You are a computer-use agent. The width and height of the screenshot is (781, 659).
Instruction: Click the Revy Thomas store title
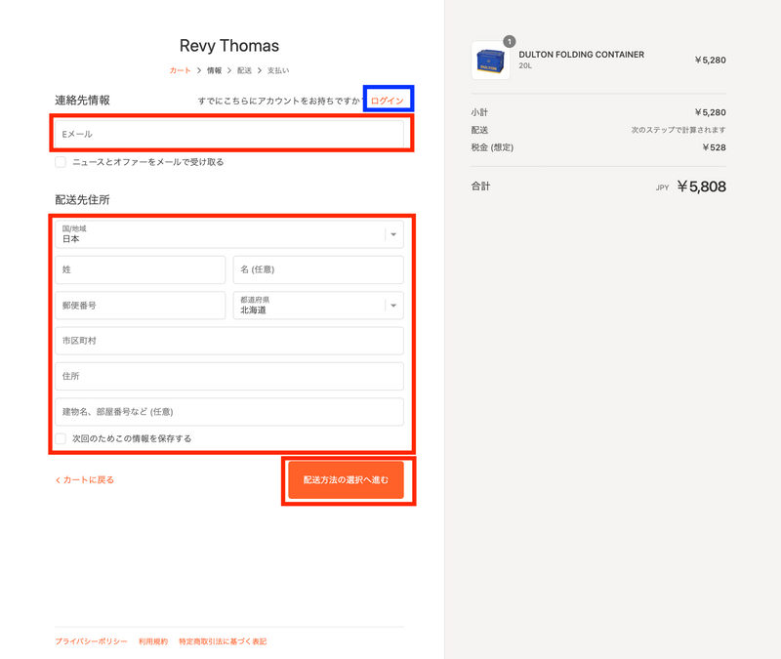tap(229, 46)
